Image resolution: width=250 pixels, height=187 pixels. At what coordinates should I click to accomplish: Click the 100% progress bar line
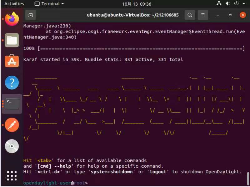pyautogui.click(x=134, y=48)
